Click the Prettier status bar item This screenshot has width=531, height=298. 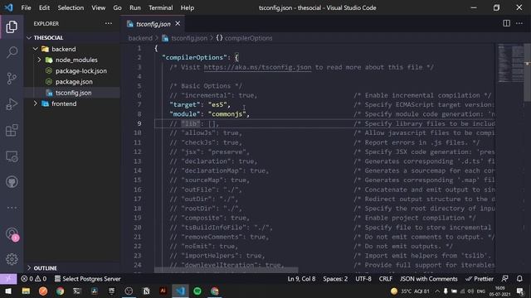point(480,279)
